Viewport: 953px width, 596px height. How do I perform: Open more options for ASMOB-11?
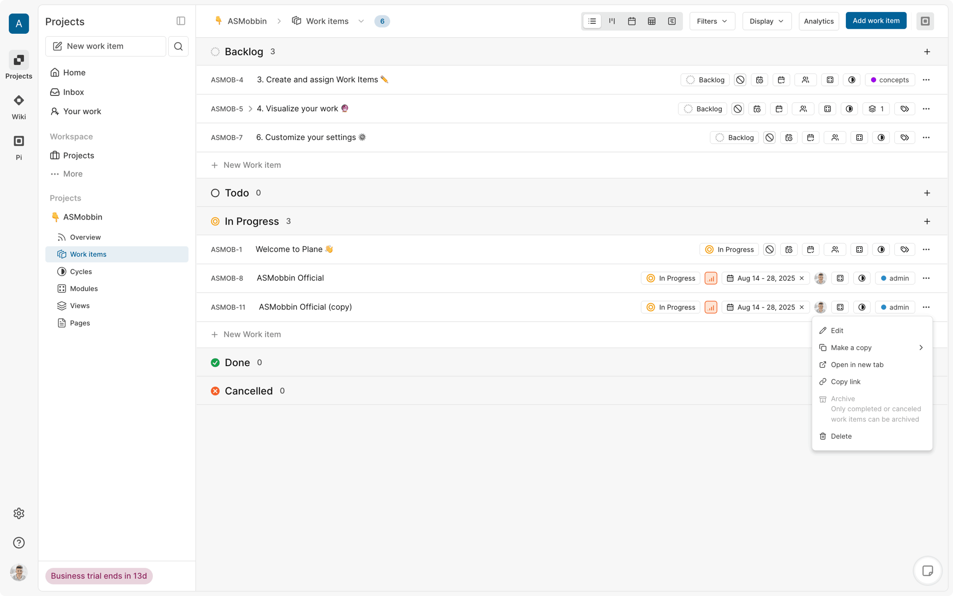[926, 307]
